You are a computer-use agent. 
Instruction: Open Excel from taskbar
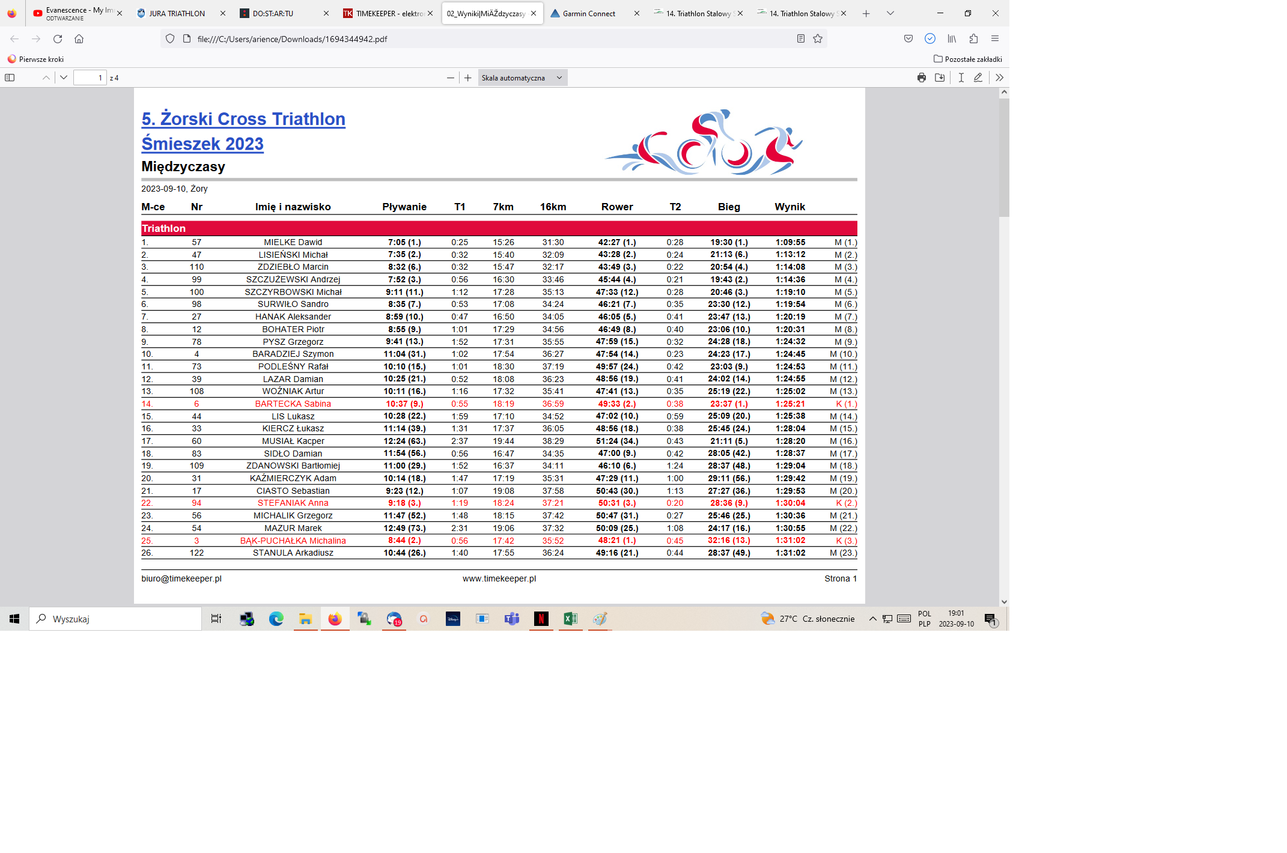[571, 619]
